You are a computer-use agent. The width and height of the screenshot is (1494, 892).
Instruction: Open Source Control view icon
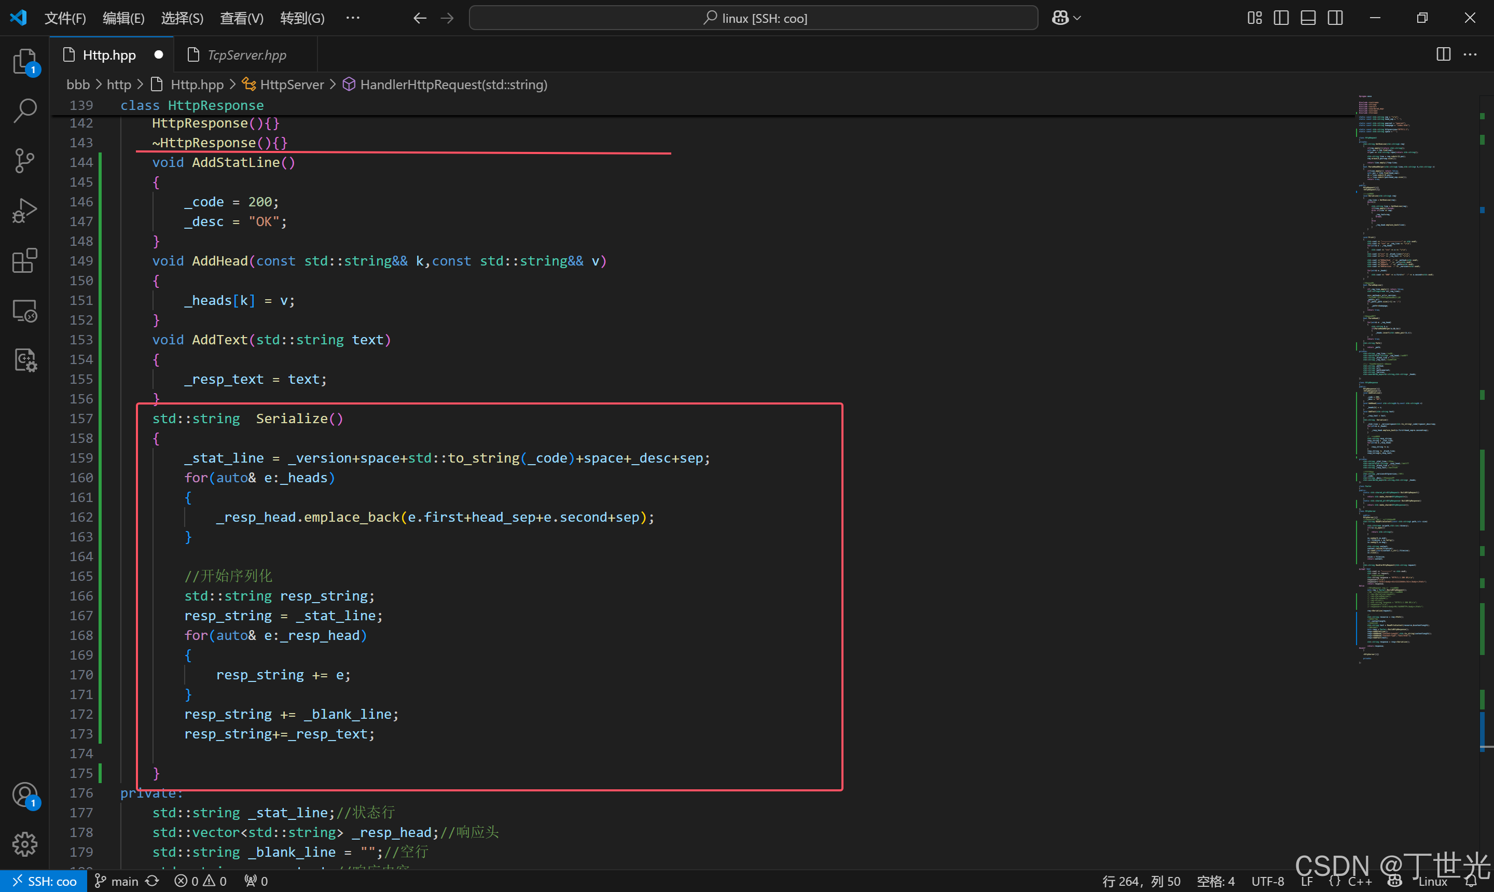[x=25, y=160]
